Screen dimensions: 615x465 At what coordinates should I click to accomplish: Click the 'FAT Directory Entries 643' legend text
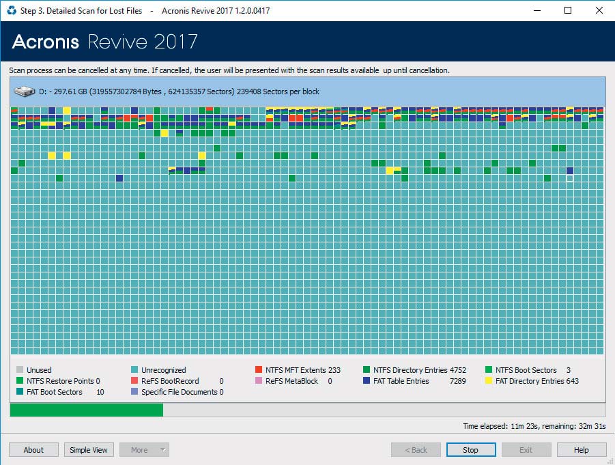537,381
